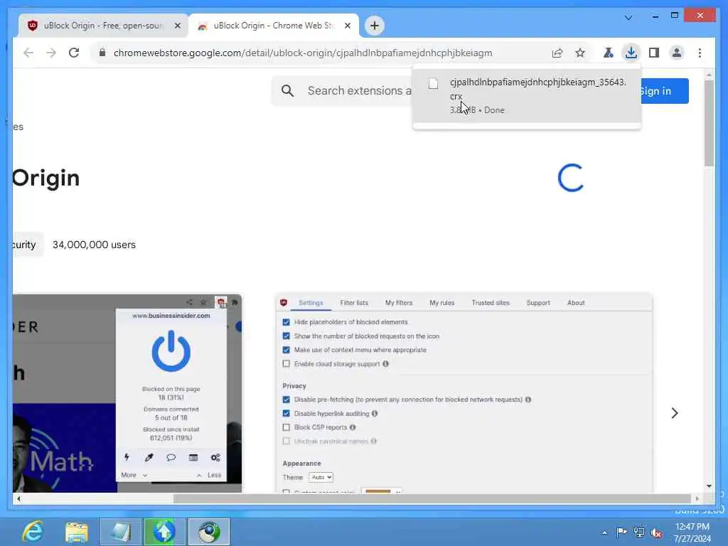
Task: View site security lock icon
Action: (102, 53)
